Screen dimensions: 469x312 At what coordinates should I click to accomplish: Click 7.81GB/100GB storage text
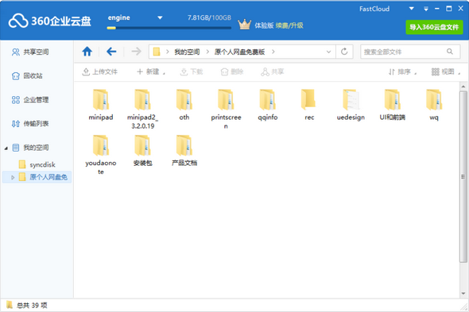tap(209, 17)
